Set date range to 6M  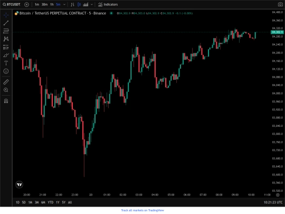point(43,202)
